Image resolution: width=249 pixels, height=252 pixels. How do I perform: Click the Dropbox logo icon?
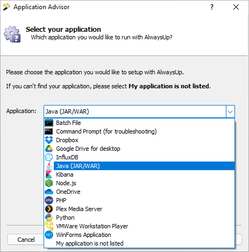49,140
